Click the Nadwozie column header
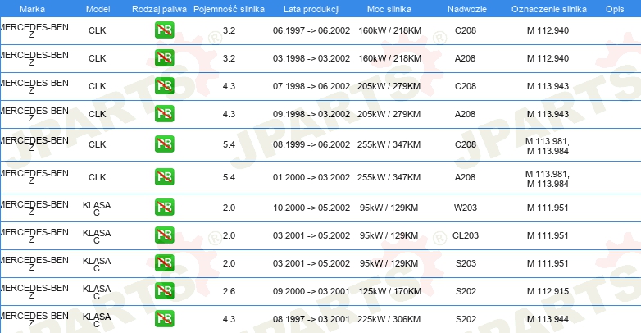 467,9
